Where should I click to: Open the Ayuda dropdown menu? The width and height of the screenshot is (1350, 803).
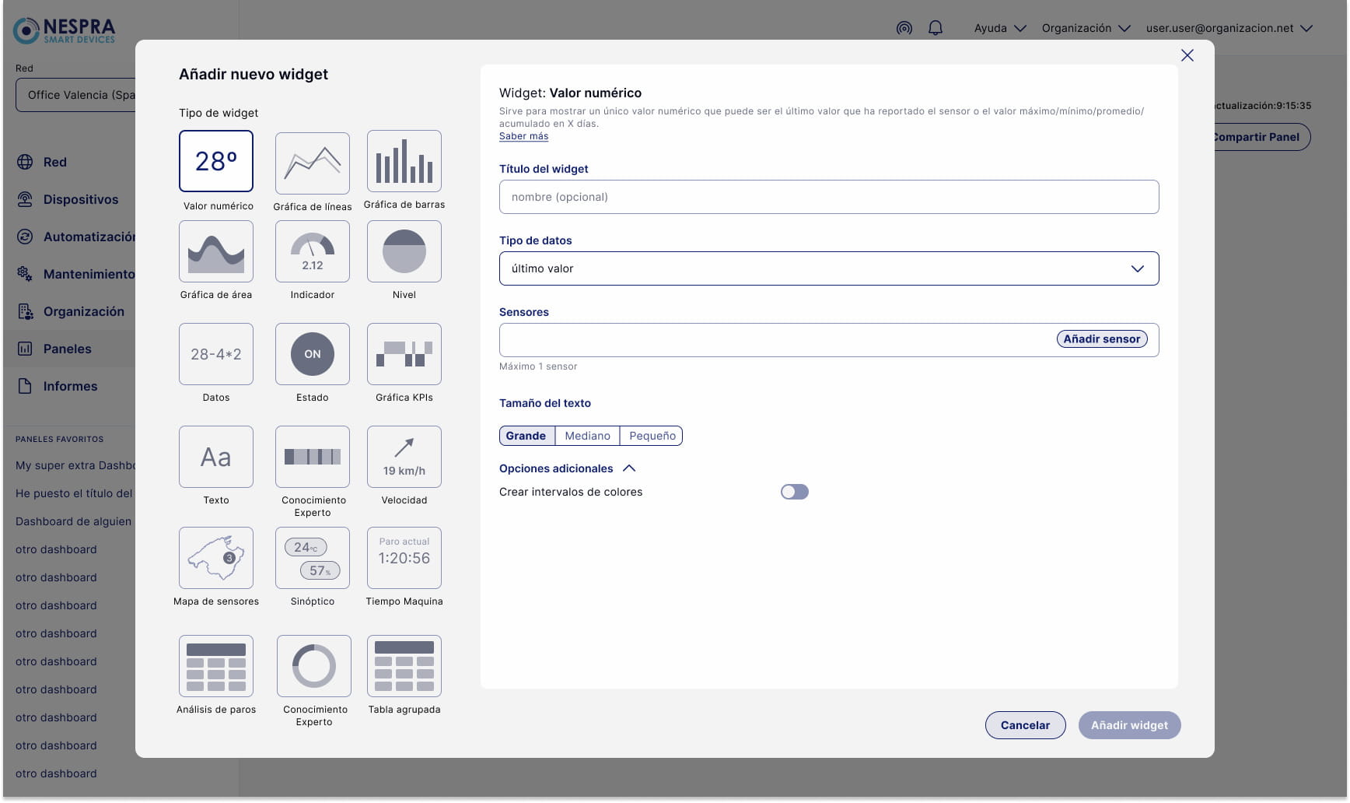(999, 28)
